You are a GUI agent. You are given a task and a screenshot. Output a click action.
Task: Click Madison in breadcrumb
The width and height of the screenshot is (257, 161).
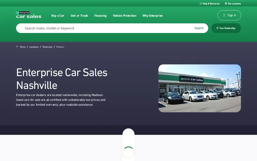coord(60,47)
